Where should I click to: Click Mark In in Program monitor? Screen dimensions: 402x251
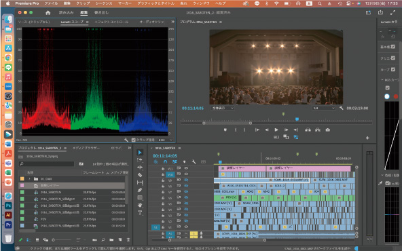[x=236, y=130]
